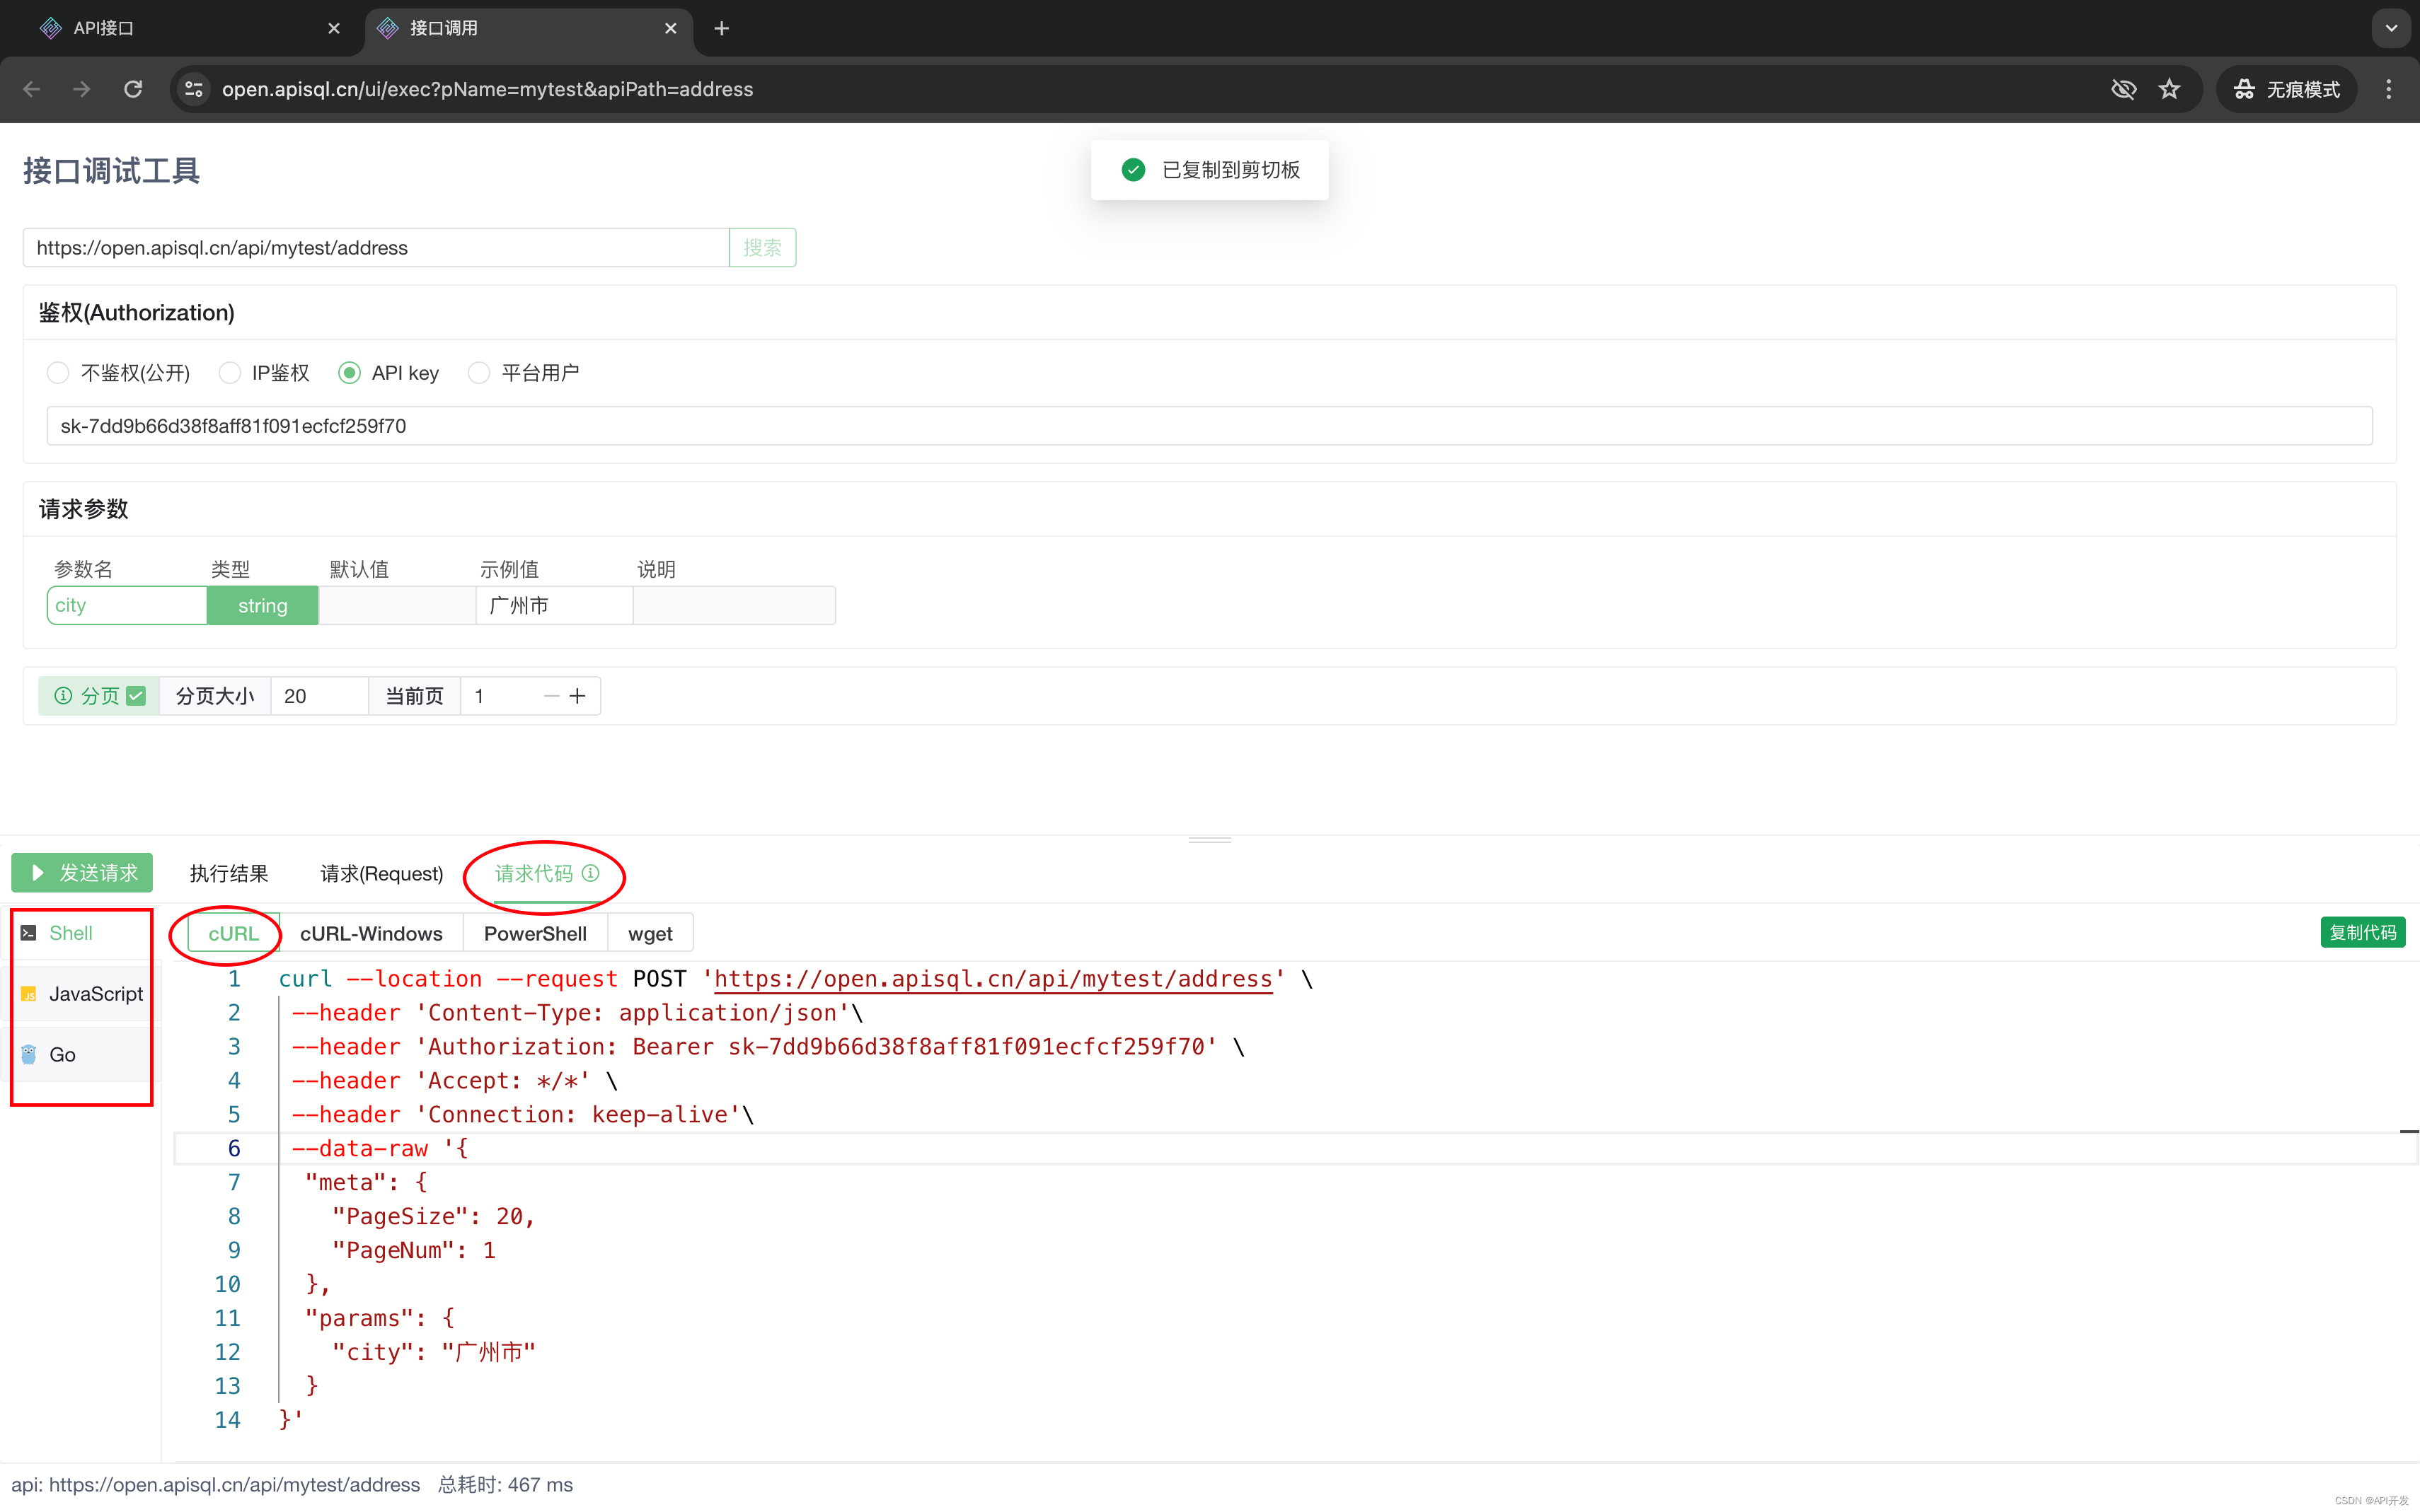Select 不鉴权(公开) radio option
The height and width of the screenshot is (1512, 2420).
[x=58, y=373]
